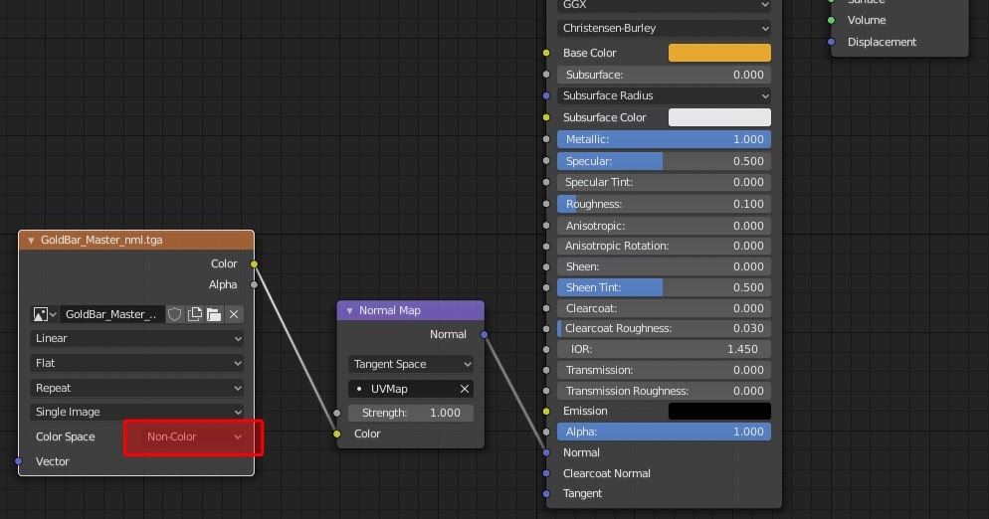
Task: Click the Transmission Roughness value field
Action: click(x=665, y=391)
